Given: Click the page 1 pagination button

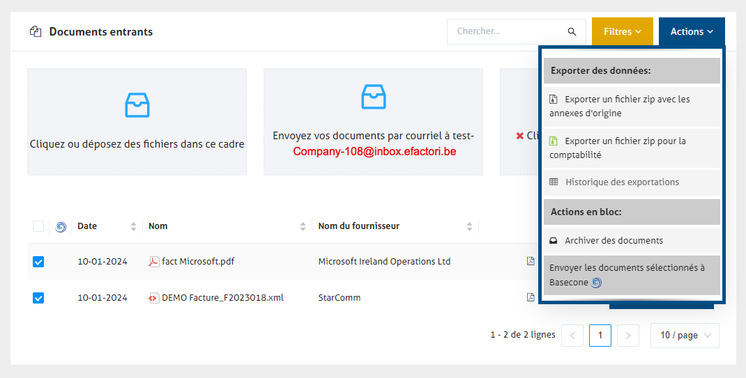Looking at the screenshot, I should (x=600, y=336).
